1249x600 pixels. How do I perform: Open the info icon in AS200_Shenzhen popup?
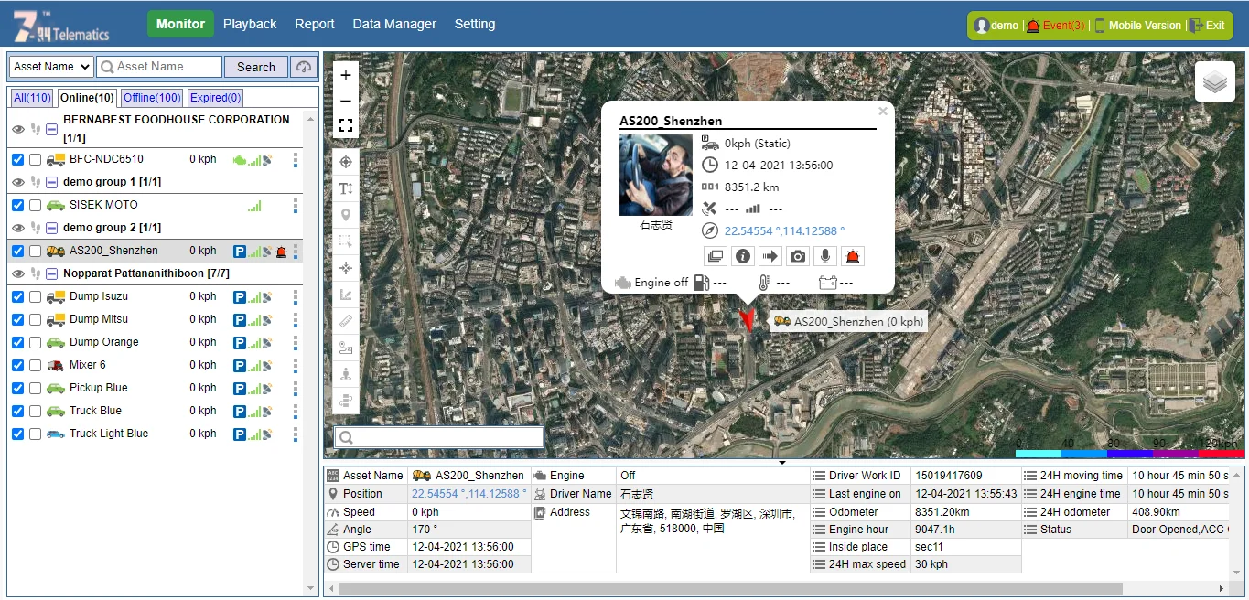pos(742,257)
